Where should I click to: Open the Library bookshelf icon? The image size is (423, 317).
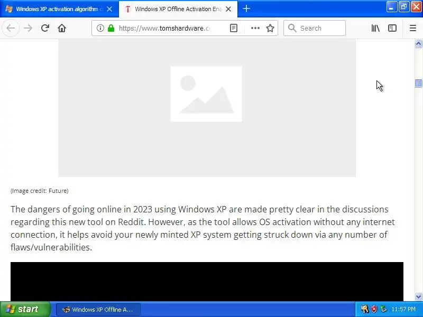[x=375, y=28]
